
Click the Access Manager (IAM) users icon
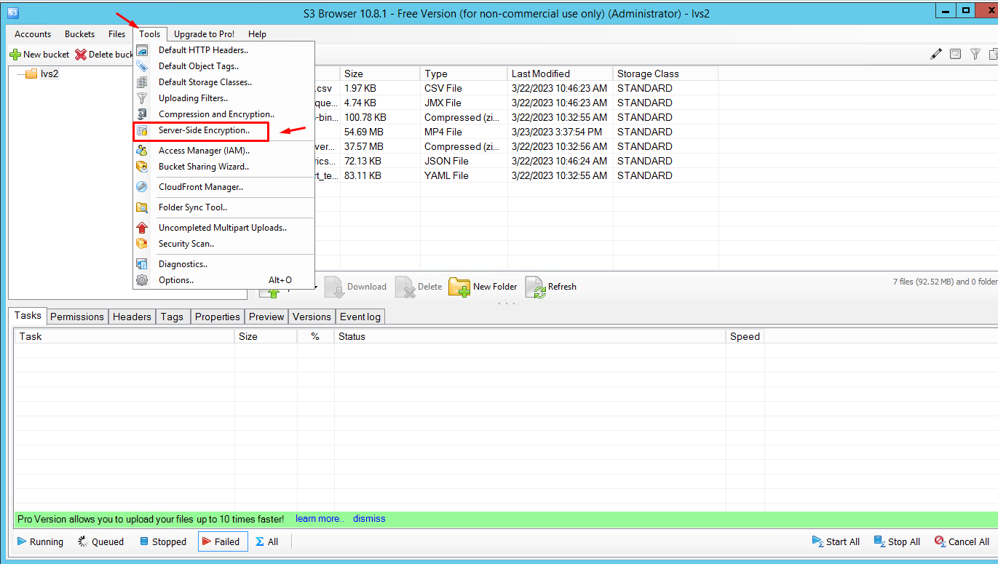pyautogui.click(x=142, y=151)
